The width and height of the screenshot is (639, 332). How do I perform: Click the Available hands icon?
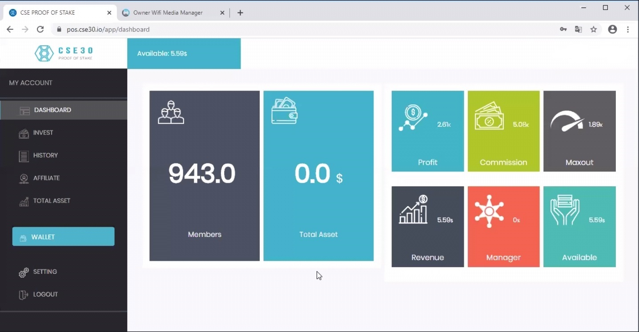pos(565,210)
